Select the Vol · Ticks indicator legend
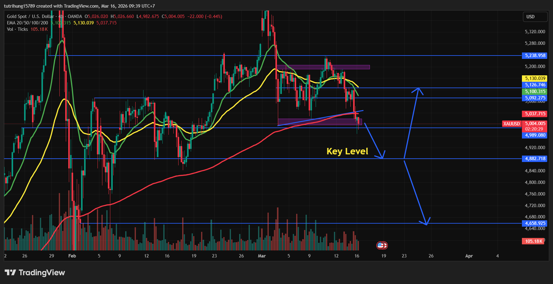The width and height of the screenshot is (553, 284). point(17,29)
